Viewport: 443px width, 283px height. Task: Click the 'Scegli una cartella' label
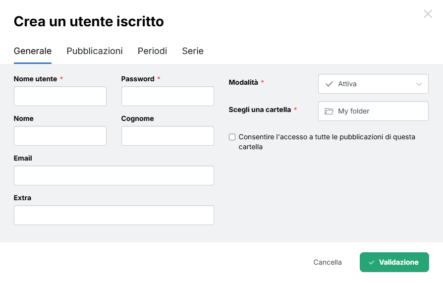click(260, 110)
